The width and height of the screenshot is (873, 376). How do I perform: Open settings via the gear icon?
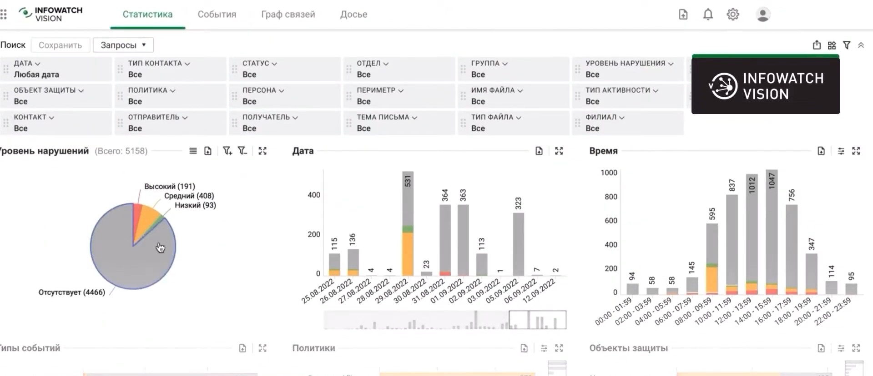click(732, 15)
